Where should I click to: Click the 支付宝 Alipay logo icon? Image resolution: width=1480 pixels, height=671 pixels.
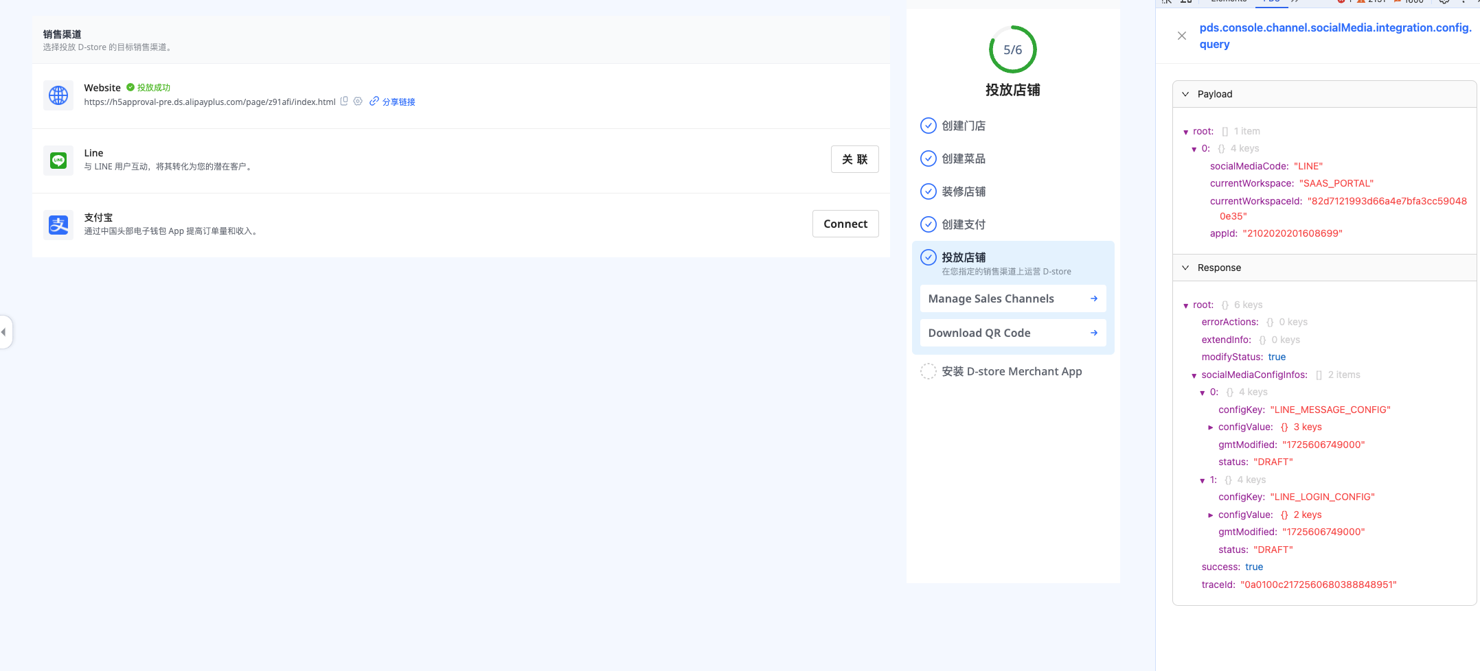(x=58, y=225)
